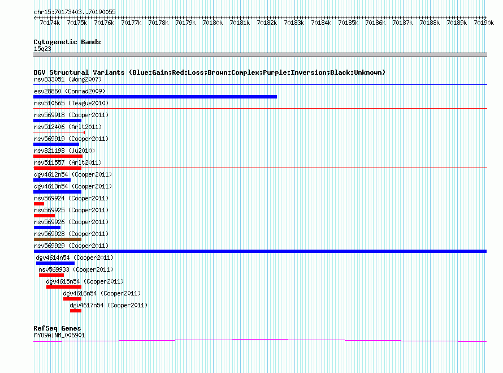Click the nsv512406 (Arlt2011) label
The image size is (503, 373).
point(68,127)
